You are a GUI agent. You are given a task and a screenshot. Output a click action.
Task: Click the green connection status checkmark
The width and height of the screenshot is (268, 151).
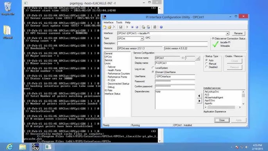215,44
